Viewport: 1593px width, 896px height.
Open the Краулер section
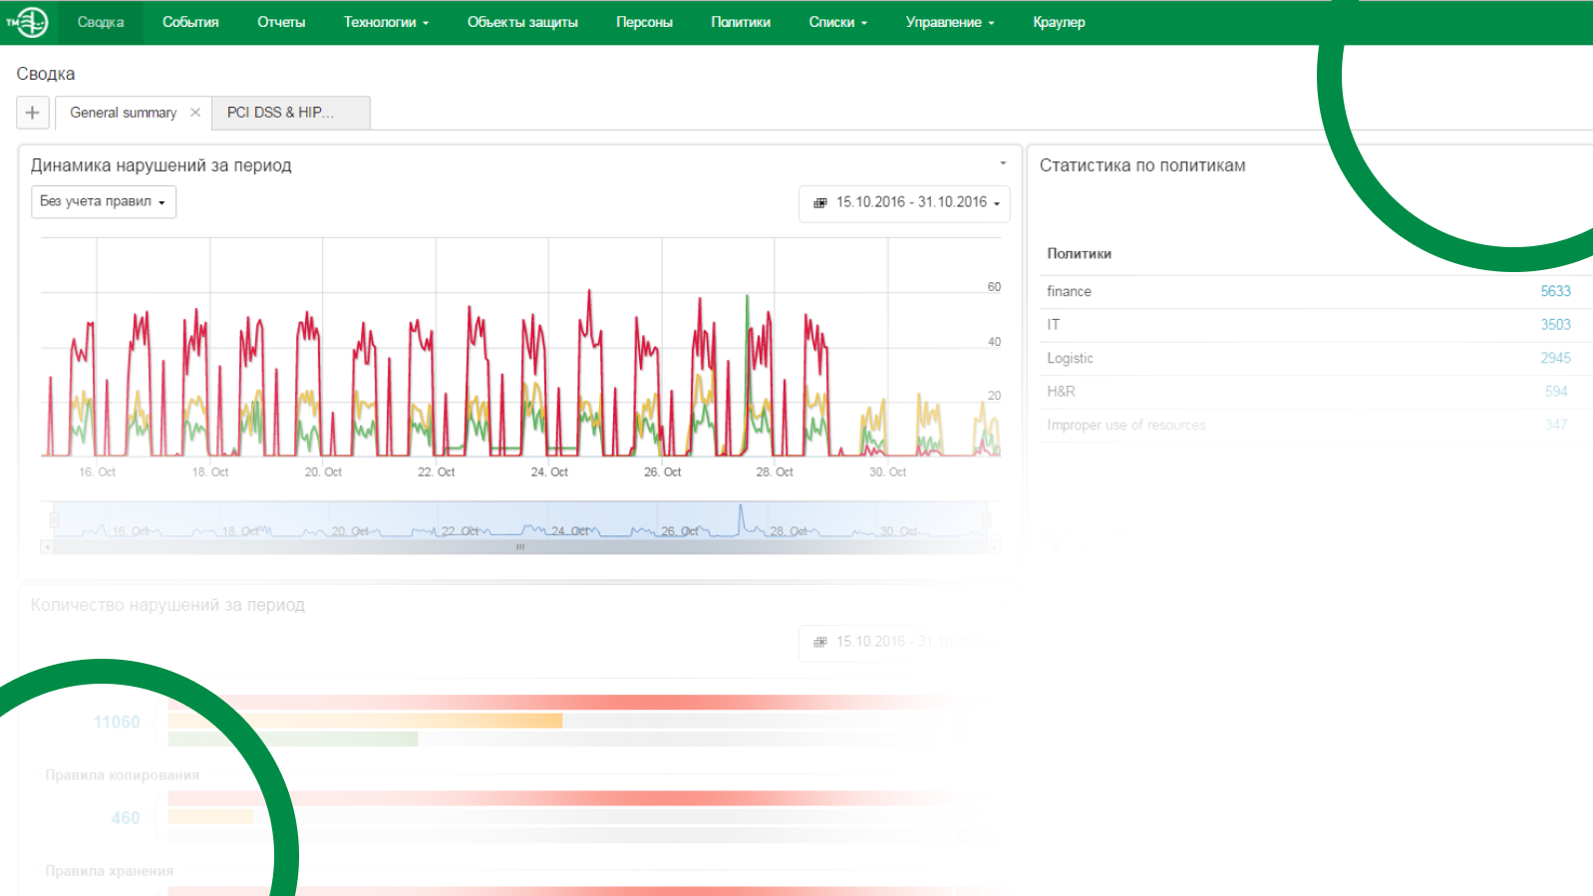point(1059,22)
